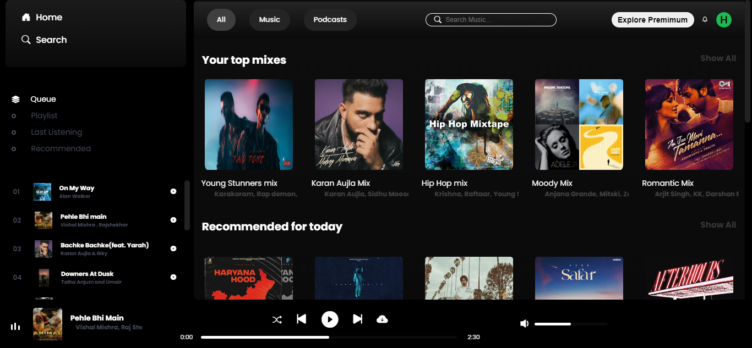
Task: Show All for Your top mixes
Action: click(718, 58)
